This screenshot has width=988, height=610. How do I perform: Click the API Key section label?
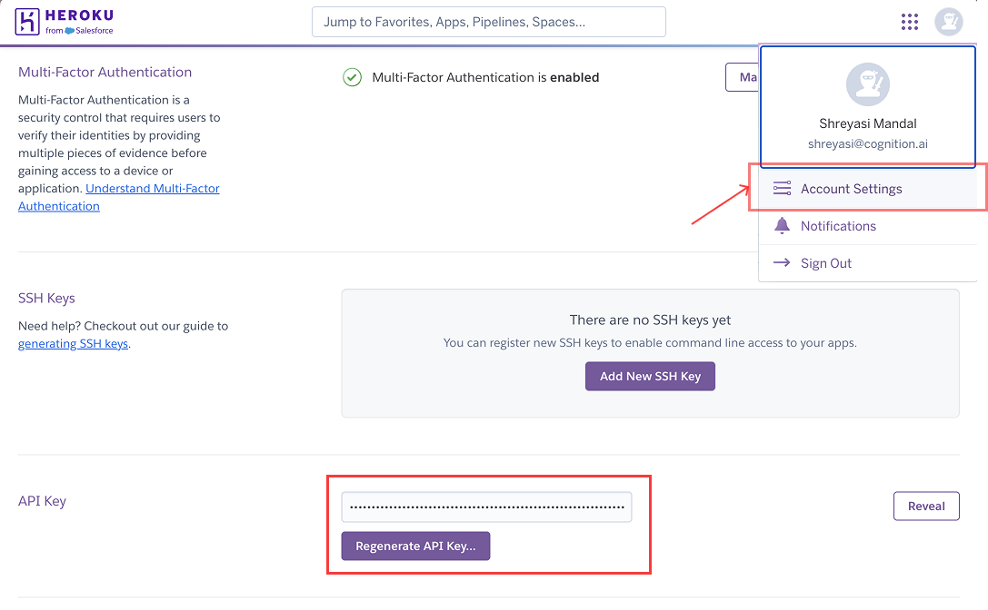(x=42, y=501)
